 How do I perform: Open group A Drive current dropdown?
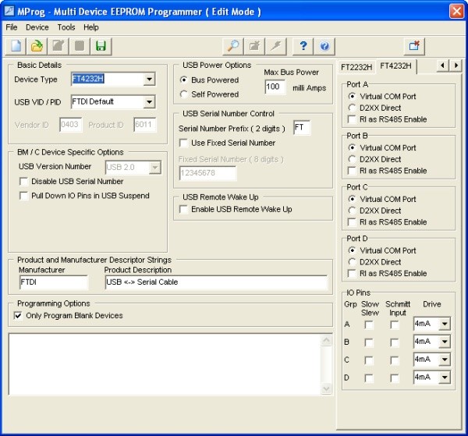tap(445, 324)
